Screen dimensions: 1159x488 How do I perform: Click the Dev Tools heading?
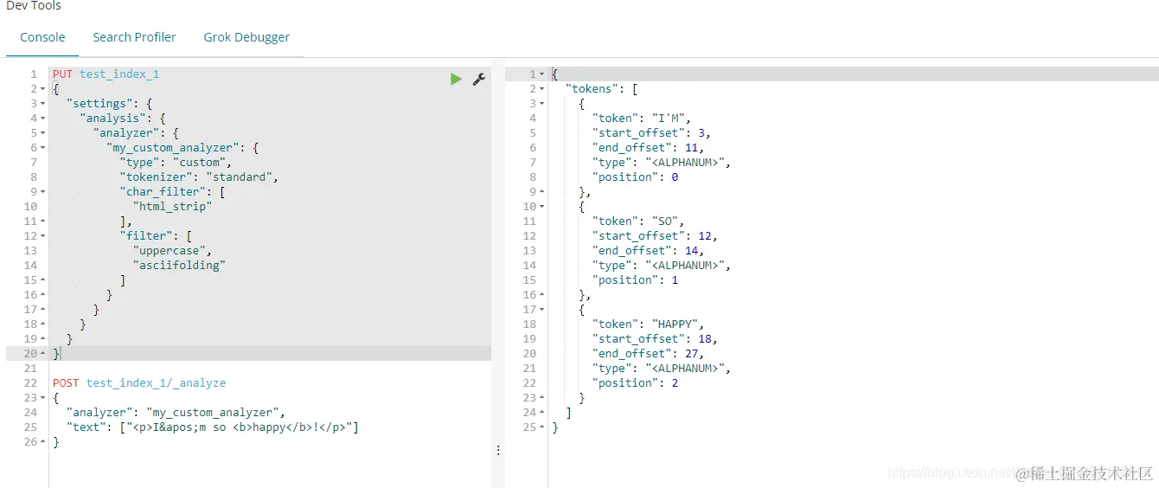(34, 5)
